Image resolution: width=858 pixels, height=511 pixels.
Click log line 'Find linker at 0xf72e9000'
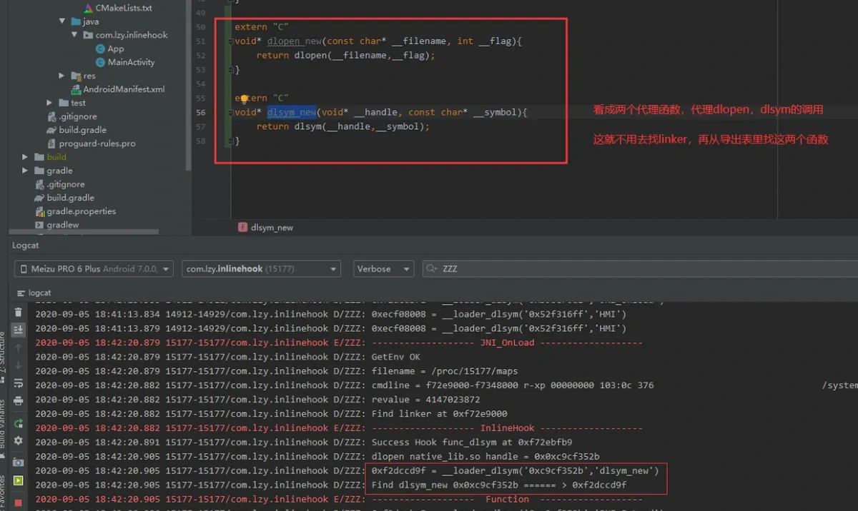point(439,414)
